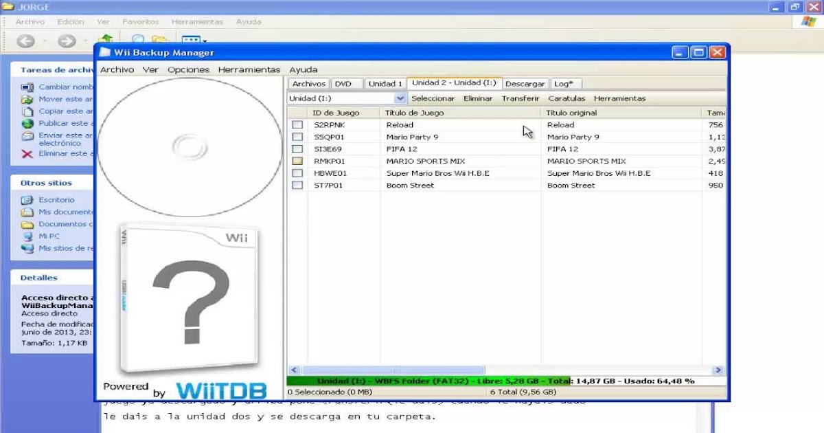824x433 pixels.
Task: Click the Cambiar nombre task icon
Action: (27, 87)
